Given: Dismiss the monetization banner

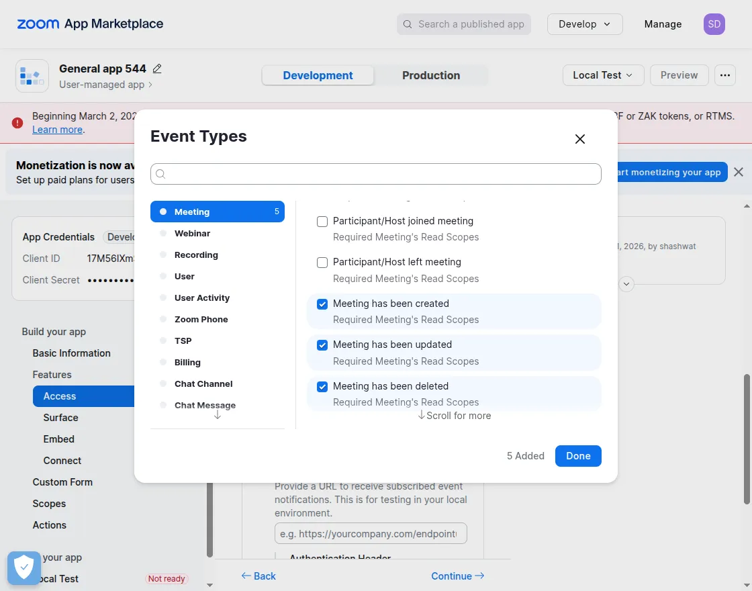Looking at the screenshot, I should 739,172.
